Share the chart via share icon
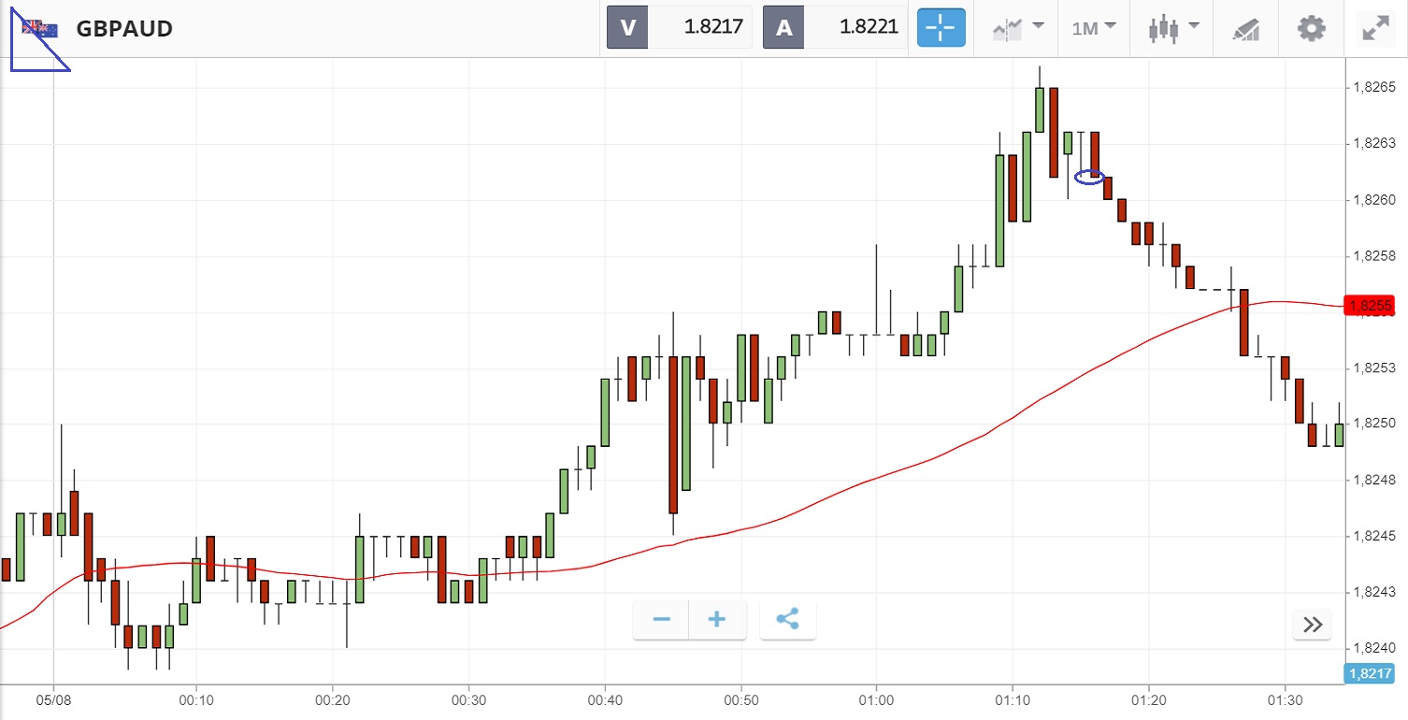This screenshot has width=1408, height=720. click(788, 619)
